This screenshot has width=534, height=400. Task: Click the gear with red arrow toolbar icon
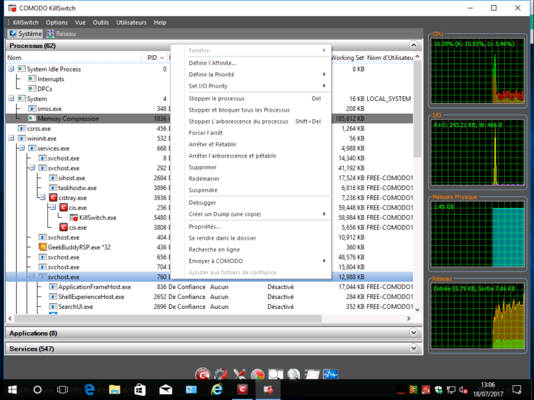[x=221, y=375]
